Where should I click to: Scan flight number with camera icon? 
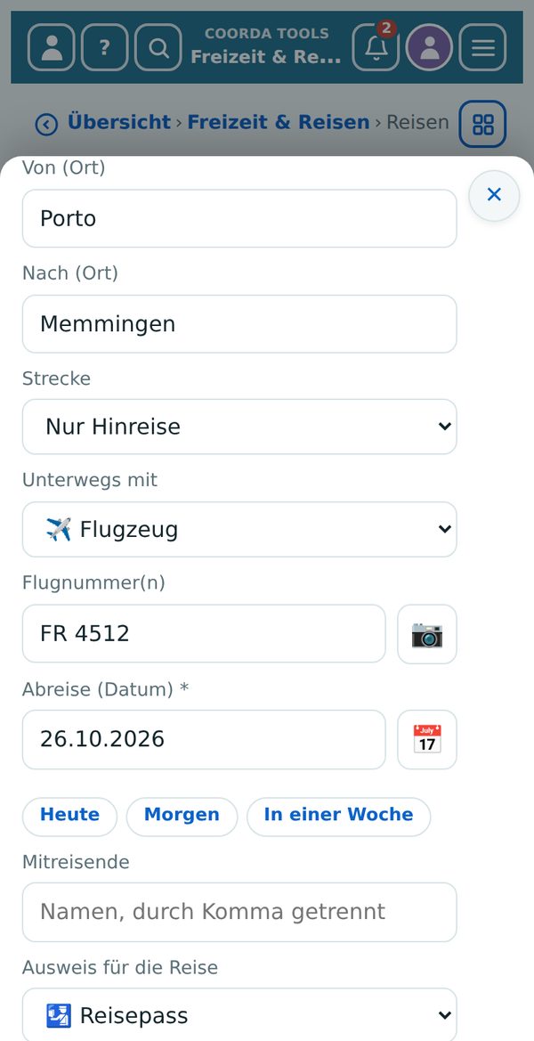(x=427, y=634)
